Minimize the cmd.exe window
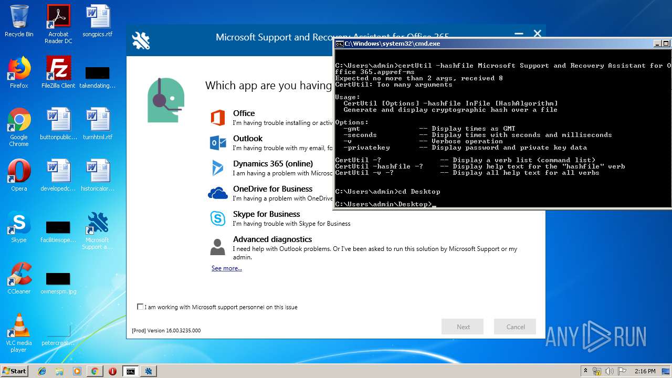The width and height of the screenshot is (672, 378). [657, 44]
